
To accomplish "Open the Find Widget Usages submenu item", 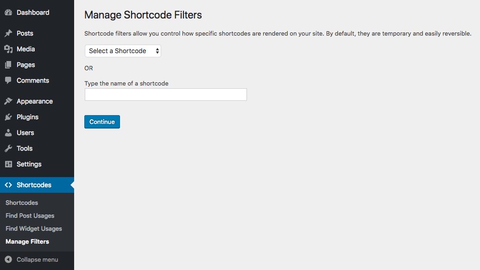I will point(34,228).
